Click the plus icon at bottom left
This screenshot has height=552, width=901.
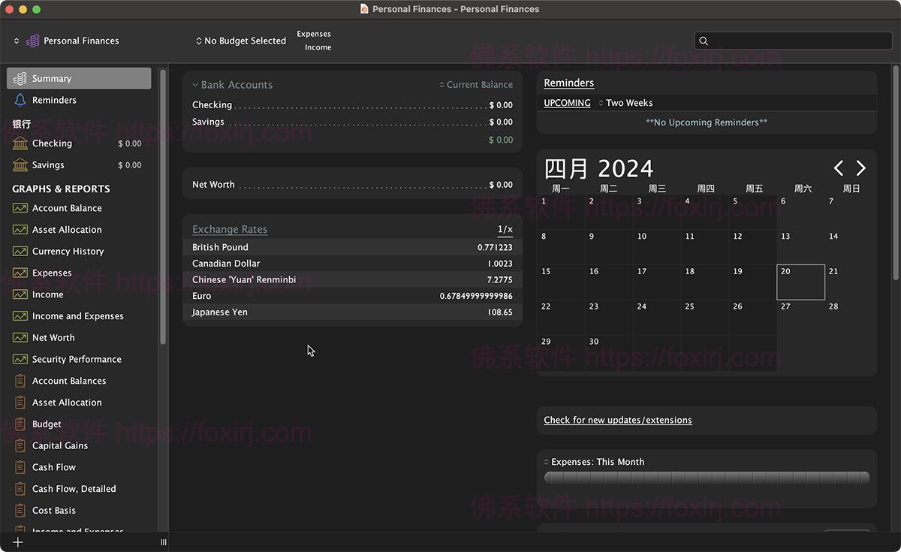tap(18, 542)
